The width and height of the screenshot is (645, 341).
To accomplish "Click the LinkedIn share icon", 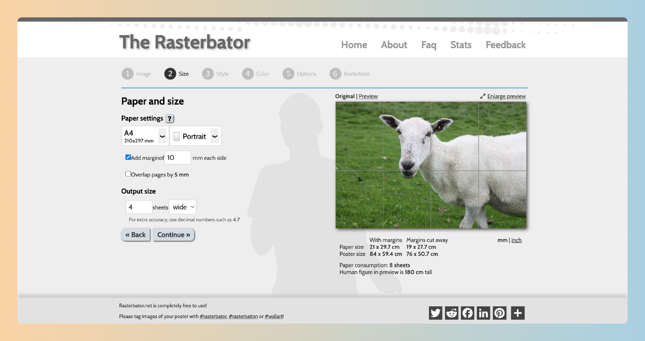I will coord(483,313).
